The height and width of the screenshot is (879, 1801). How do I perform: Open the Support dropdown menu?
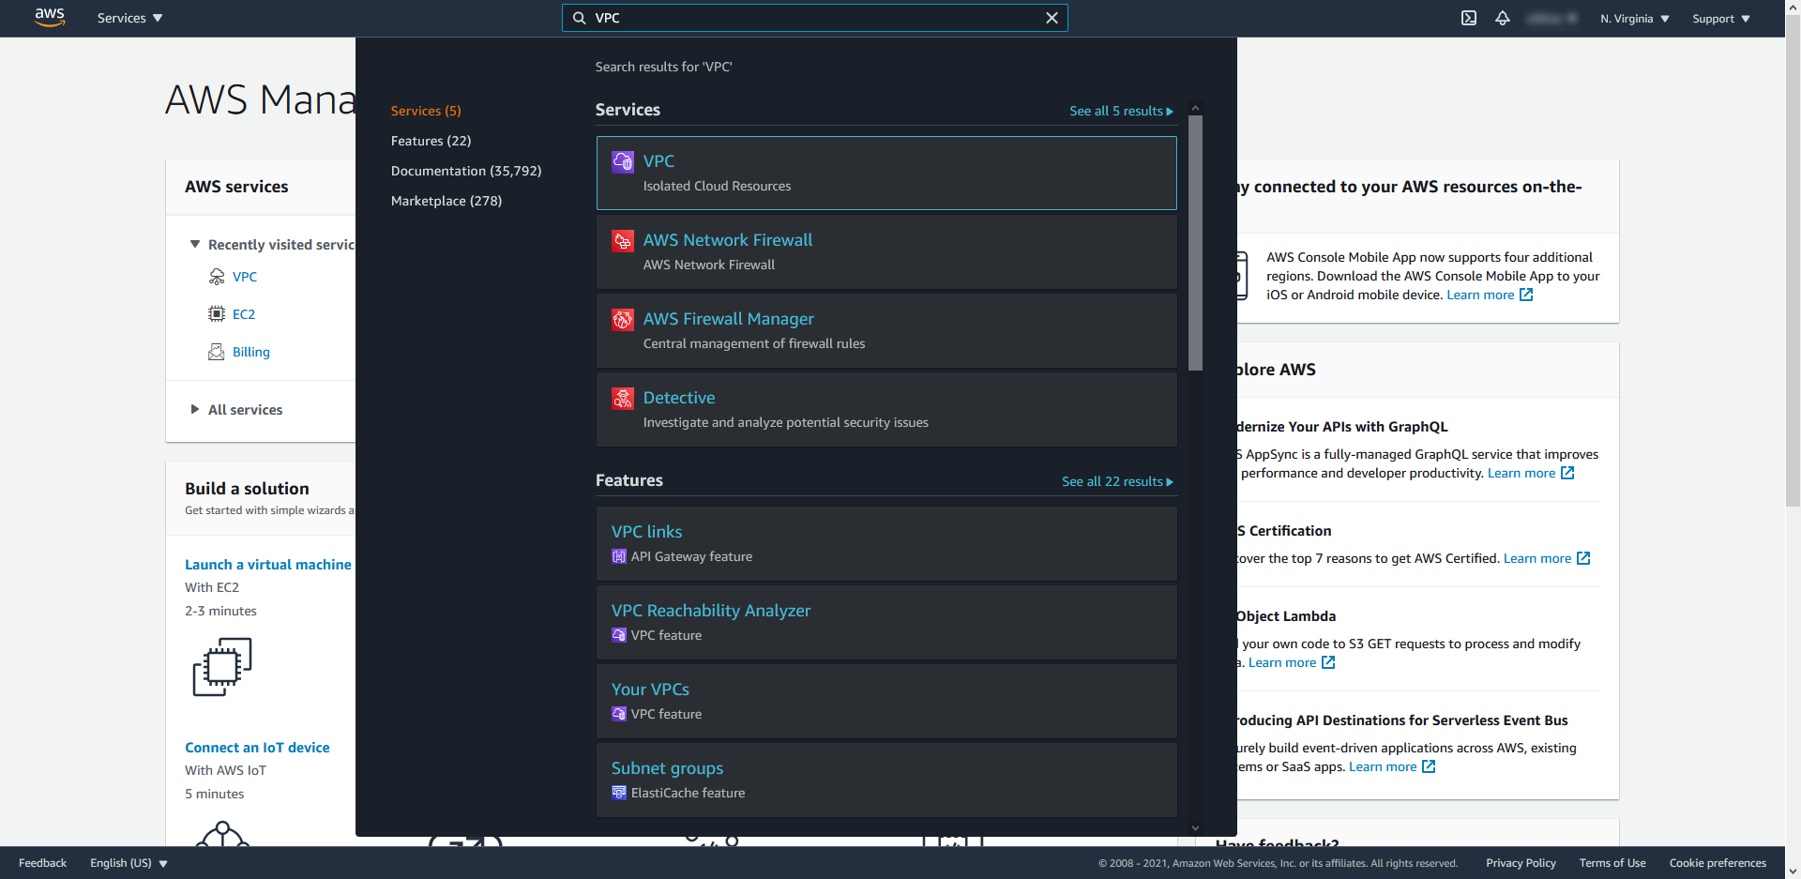point(1721,19)
